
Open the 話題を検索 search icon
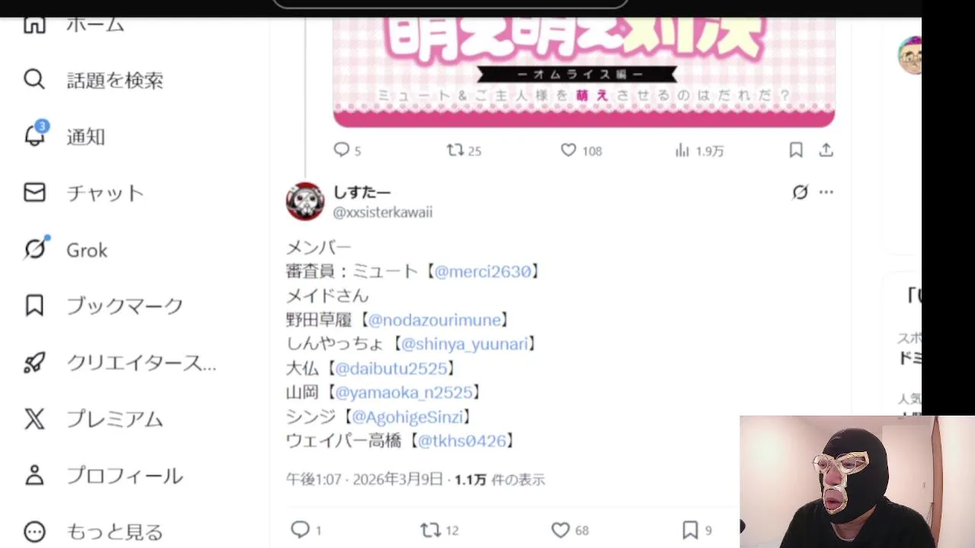[34, 79]
